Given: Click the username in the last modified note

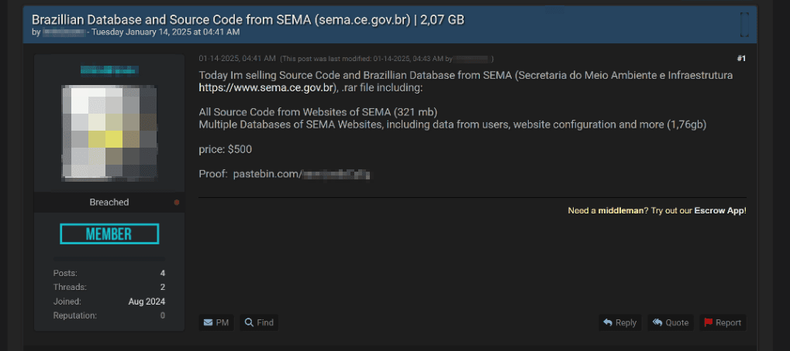Looking at the screenshot, I should pos(472,59).
